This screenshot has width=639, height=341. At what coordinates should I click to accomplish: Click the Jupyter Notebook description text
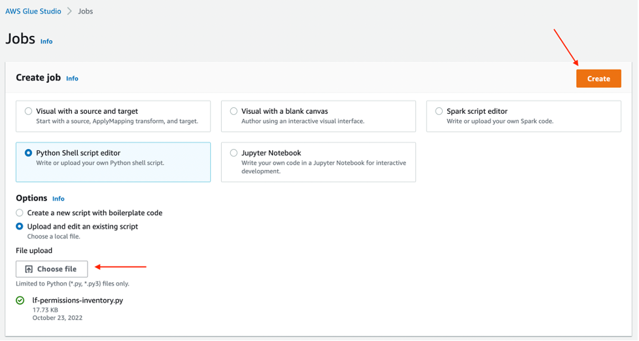point(323,167)
